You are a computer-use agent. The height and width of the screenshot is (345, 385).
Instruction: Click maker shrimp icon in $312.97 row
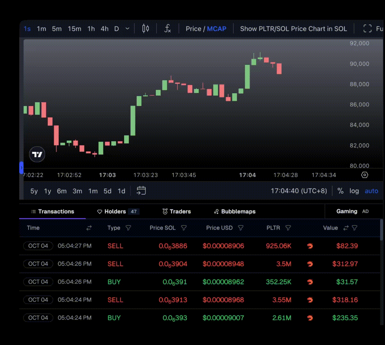pyautogui.click(x=310, y=264)
